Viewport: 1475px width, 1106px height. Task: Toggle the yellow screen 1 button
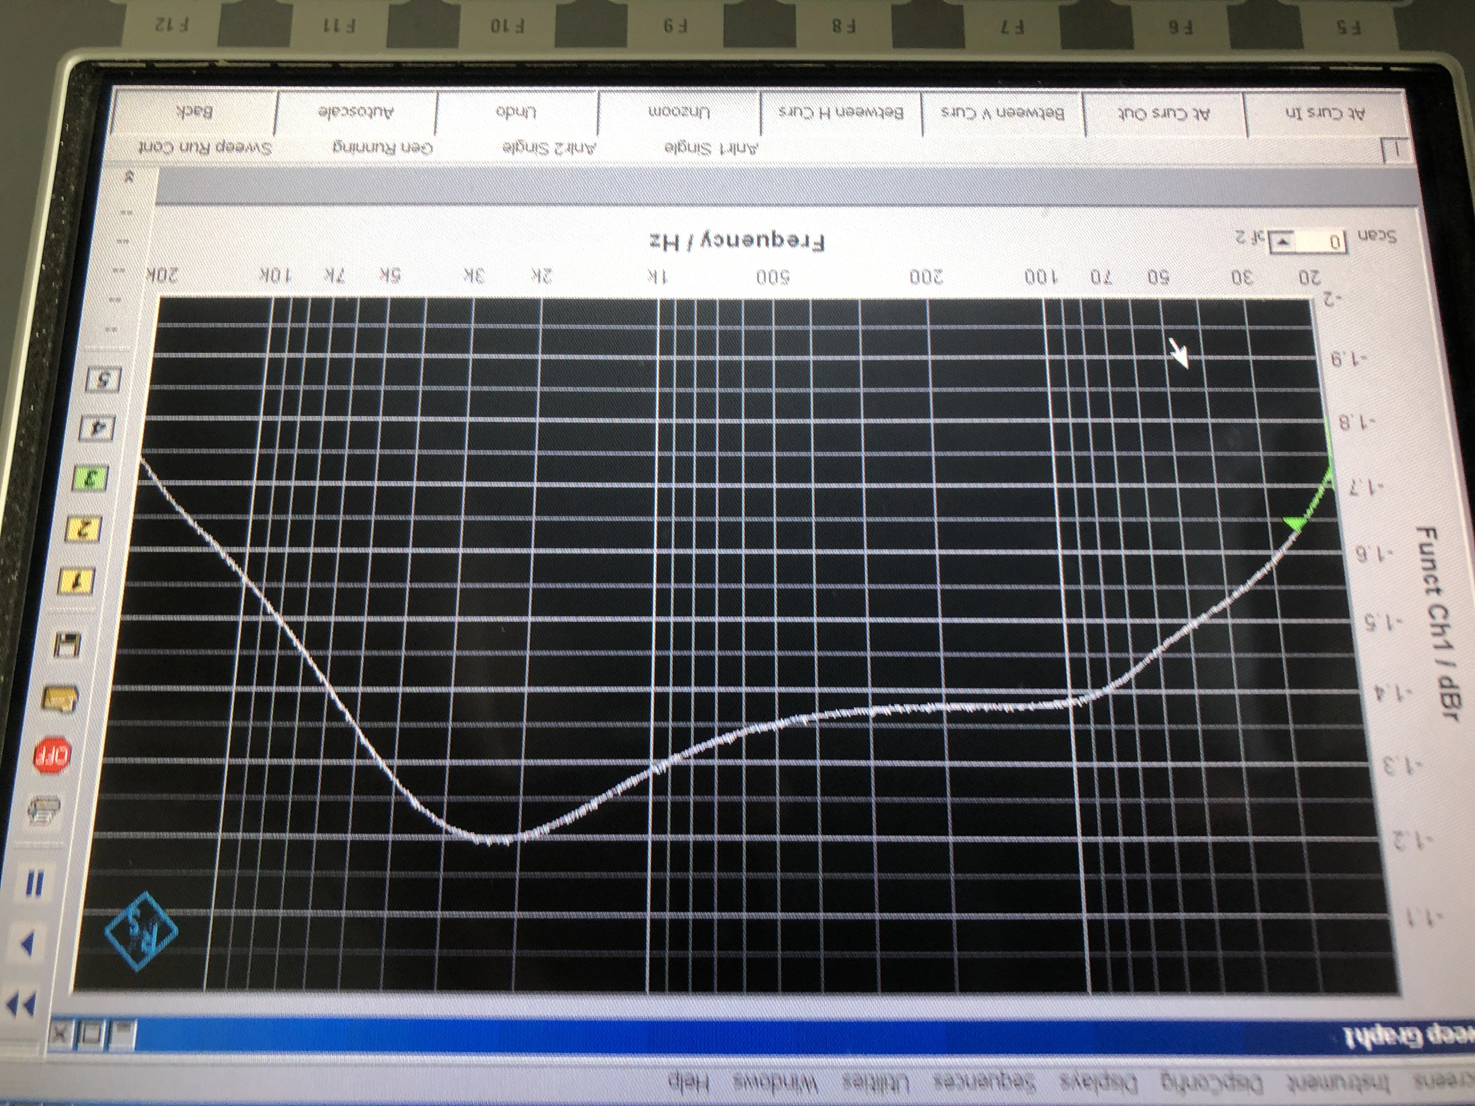(x=77, y=582)
